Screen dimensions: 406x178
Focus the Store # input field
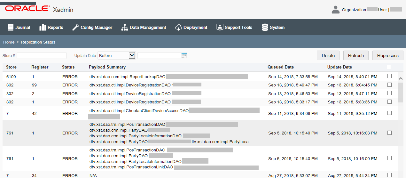pos(42,56)
